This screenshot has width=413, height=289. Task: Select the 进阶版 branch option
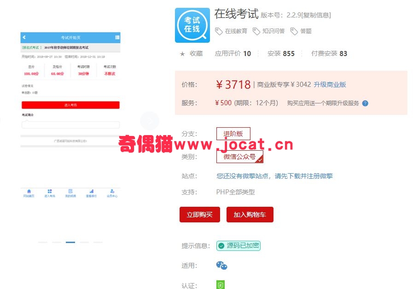coord(233,134)
